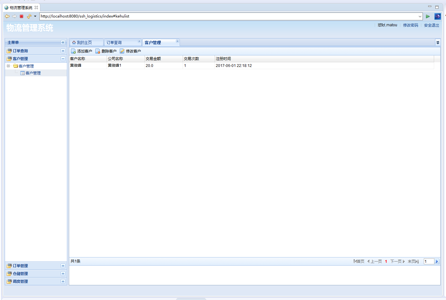Open the 订单管理 accordion header

coord(36,266)
